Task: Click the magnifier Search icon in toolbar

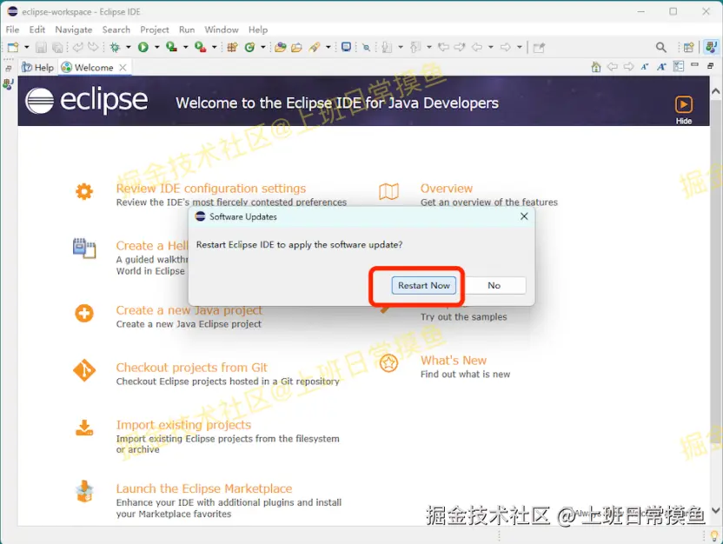Action: (660, 47)
